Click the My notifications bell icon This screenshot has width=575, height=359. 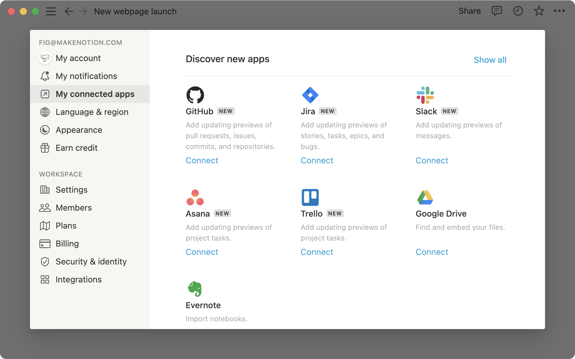pos(45,76)
